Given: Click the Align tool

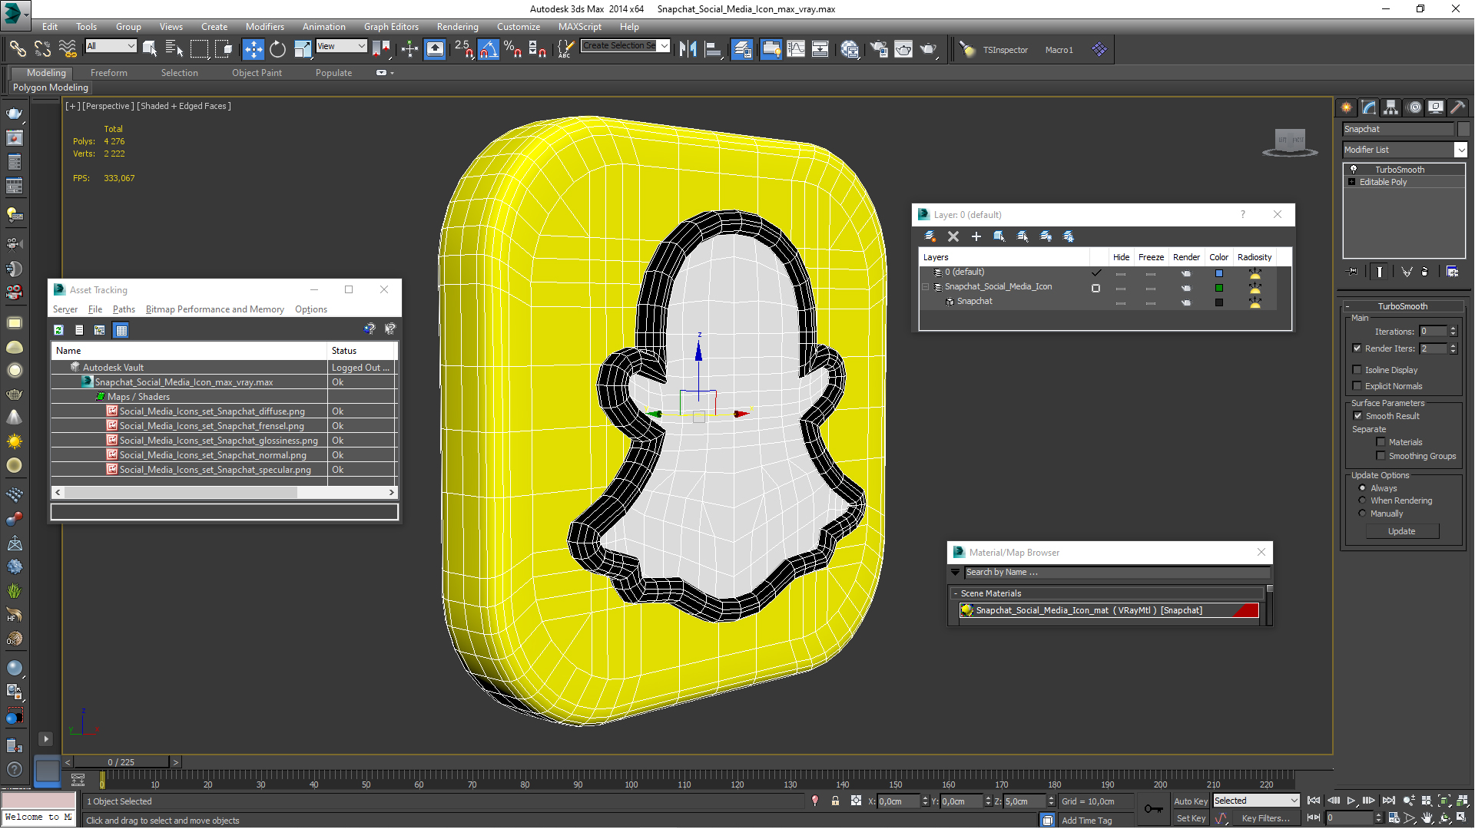Looking at the screenshot, I should point(713,49).
